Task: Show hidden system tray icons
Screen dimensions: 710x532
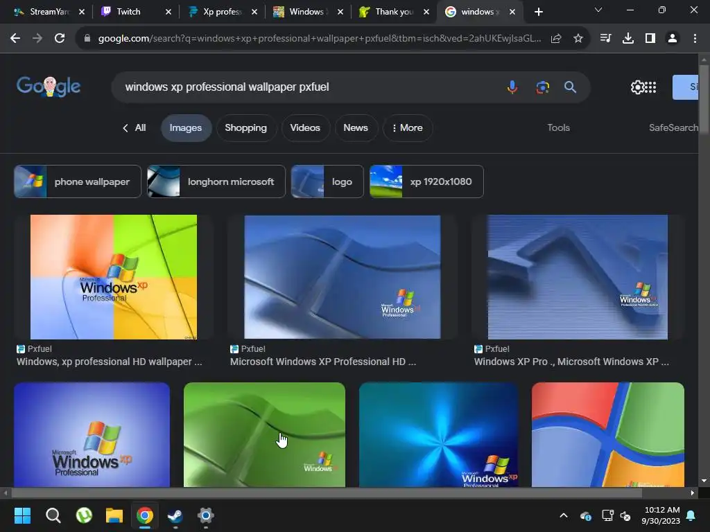Action: tap(564, 515)
